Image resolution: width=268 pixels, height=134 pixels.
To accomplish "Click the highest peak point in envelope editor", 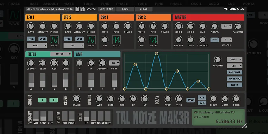I will (157, 54).
